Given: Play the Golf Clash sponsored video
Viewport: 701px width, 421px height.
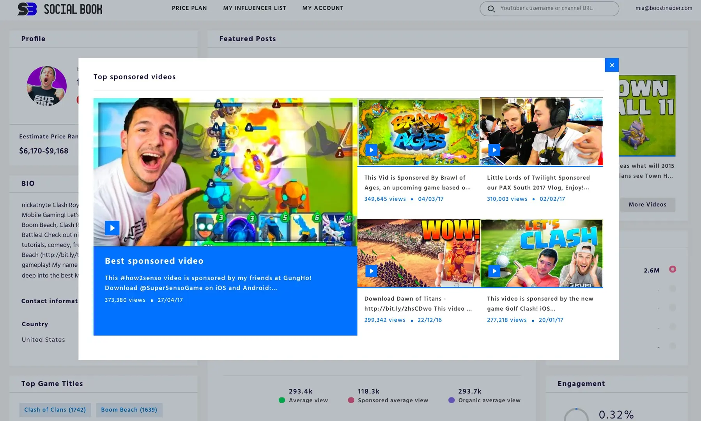Looking at the screenshot, I should [x=494, y=271].
